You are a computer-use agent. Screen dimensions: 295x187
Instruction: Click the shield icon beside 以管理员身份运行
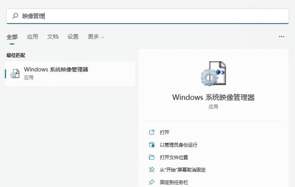click(152, 145)
